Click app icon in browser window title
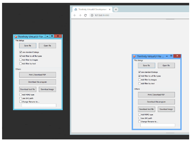The width and height of the screenshot is (192, 142). pos(134,56)
